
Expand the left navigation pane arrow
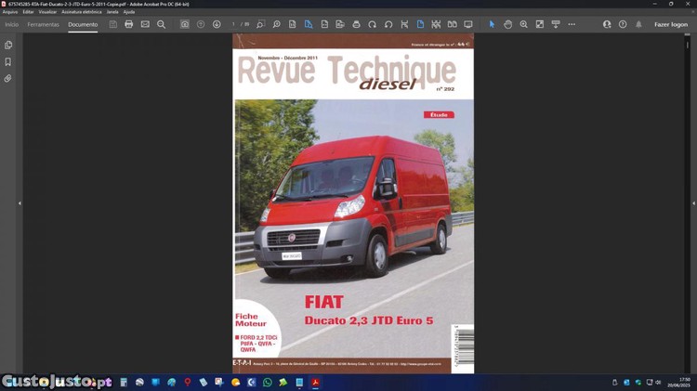pos(20,203)
